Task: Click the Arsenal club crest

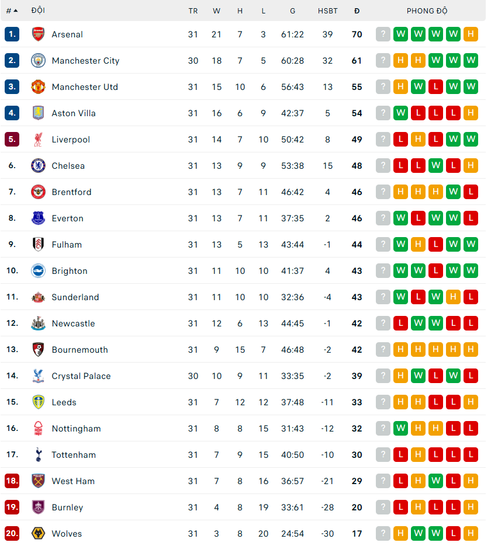Action: tap(38, 34)
